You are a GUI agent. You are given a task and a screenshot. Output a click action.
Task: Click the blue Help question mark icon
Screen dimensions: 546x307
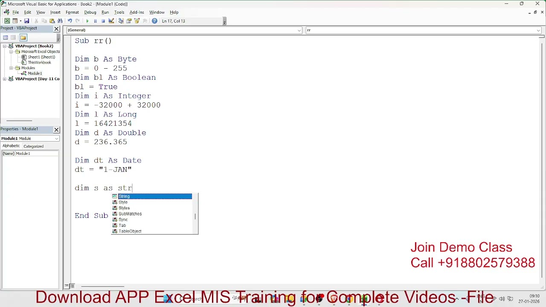[154, 21]
